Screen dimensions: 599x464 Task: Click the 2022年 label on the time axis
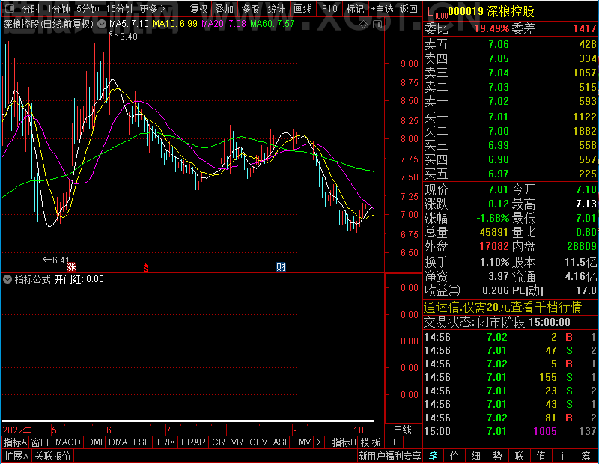17,430
